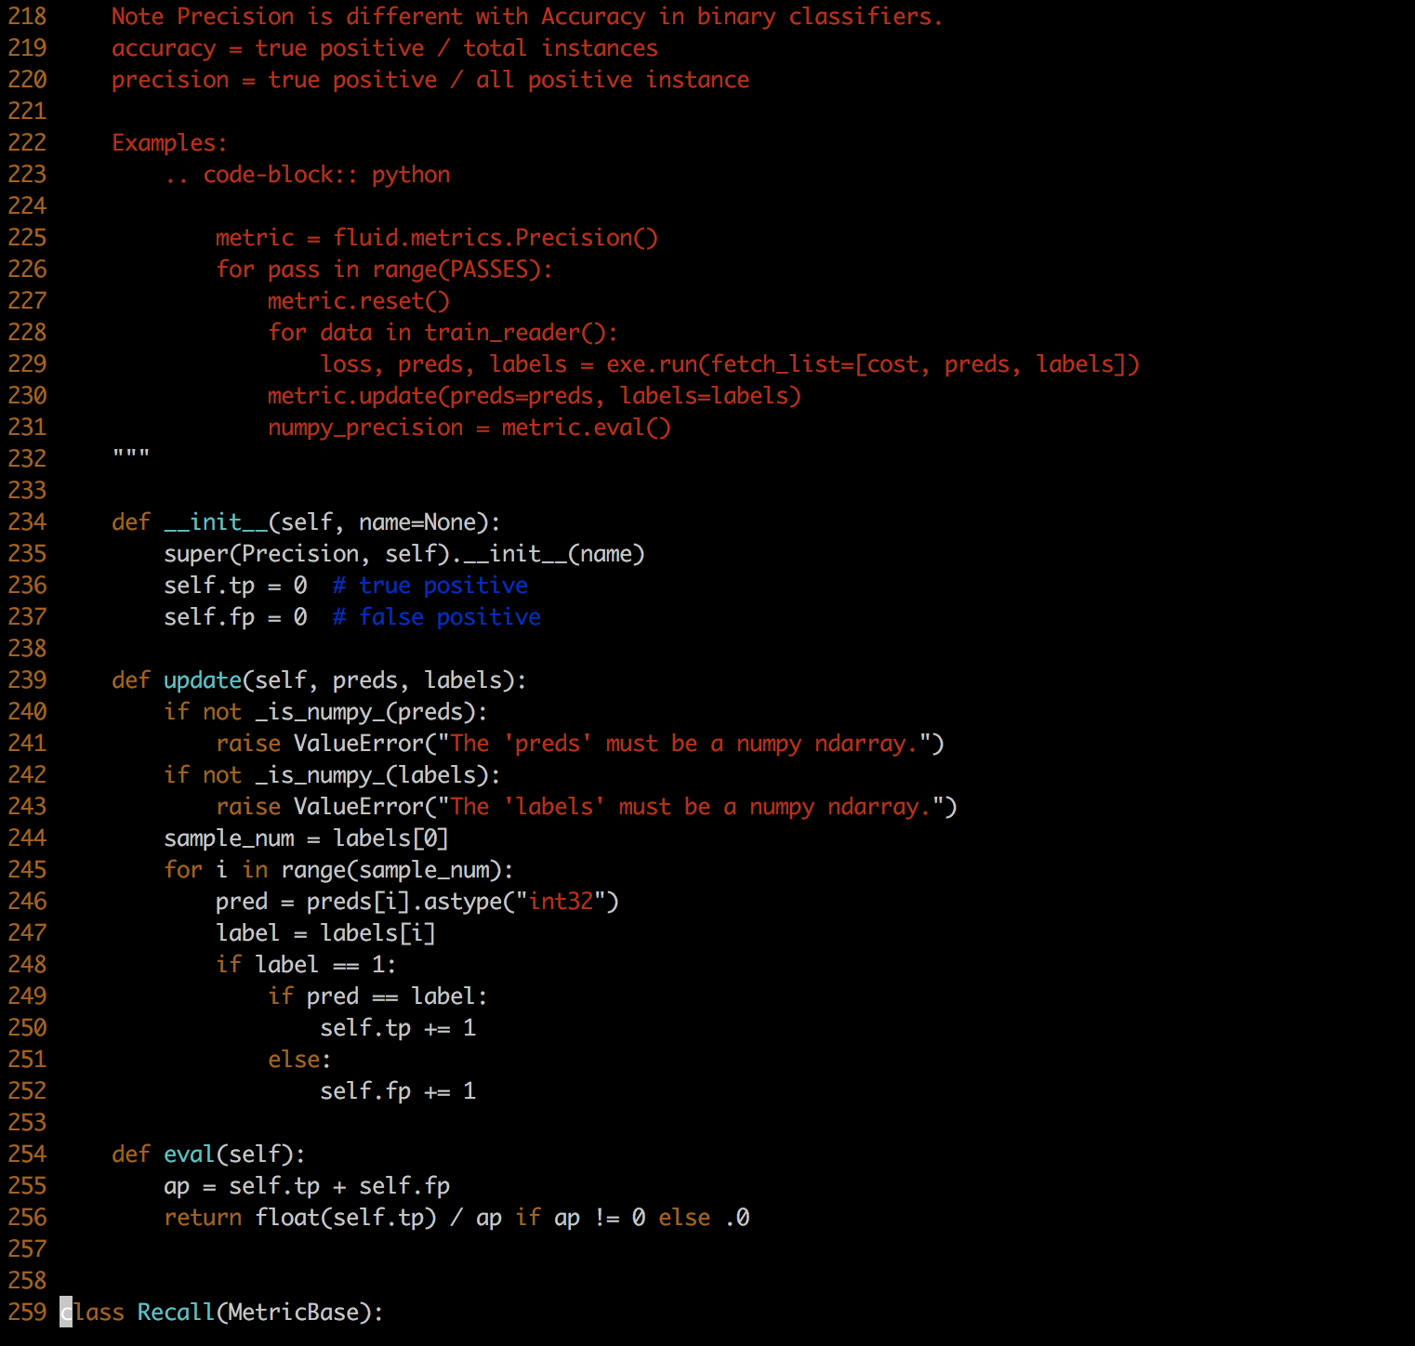Viewport: 1415px width, 1346px height.
Task: Select the update method name
Action: point(203,680)
